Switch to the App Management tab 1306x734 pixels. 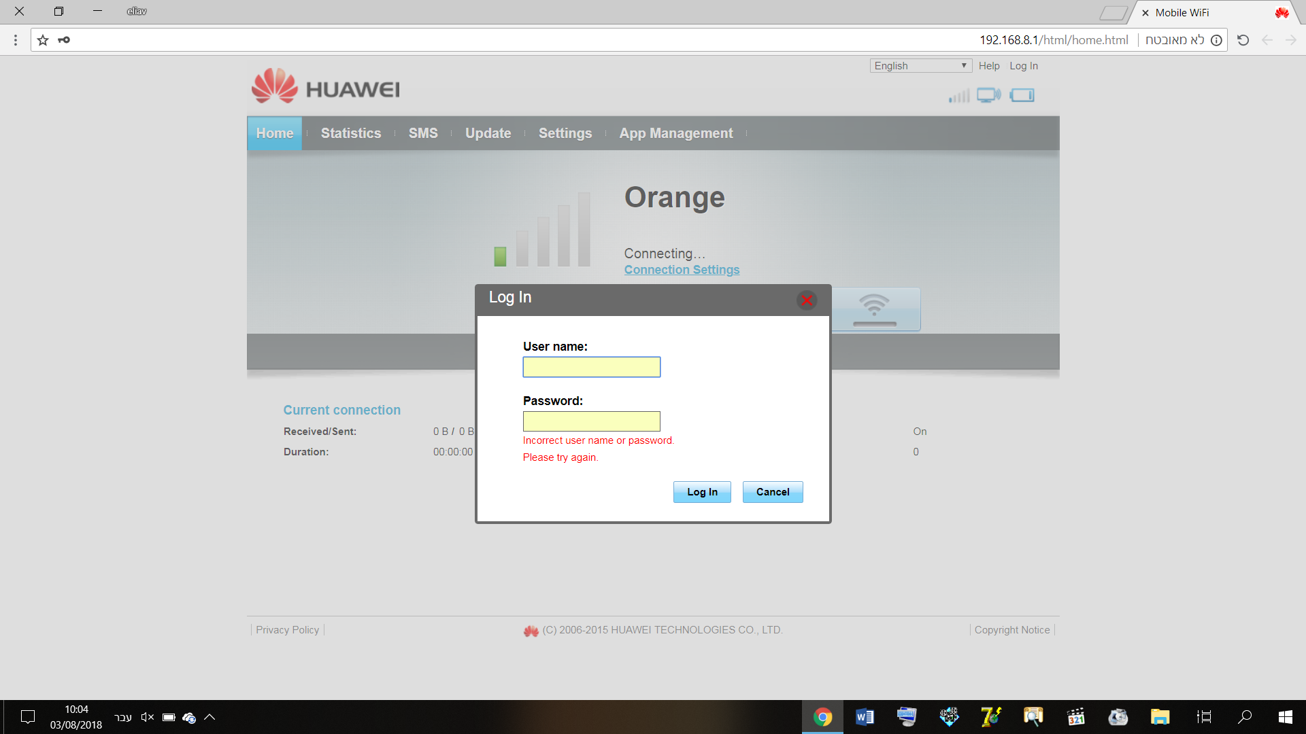[x=676, y=133]
